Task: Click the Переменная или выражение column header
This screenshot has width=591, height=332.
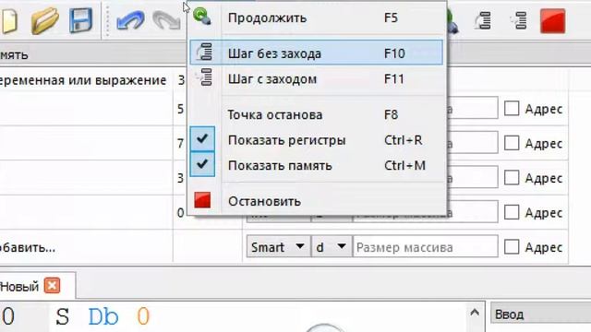Action: coord(83,80)
